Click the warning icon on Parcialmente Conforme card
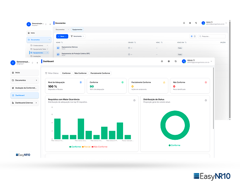This screenshot has height=186, width=240. point(164,82)
